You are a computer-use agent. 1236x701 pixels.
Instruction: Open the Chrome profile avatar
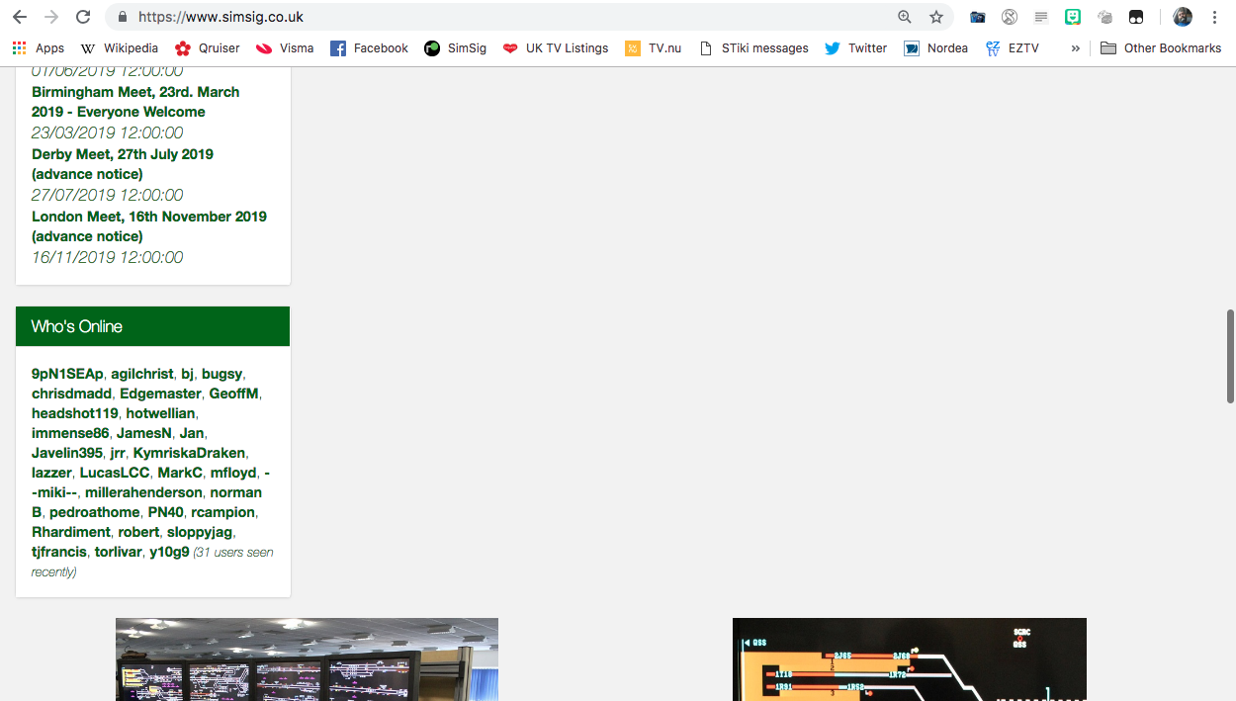click(1183, 17)
